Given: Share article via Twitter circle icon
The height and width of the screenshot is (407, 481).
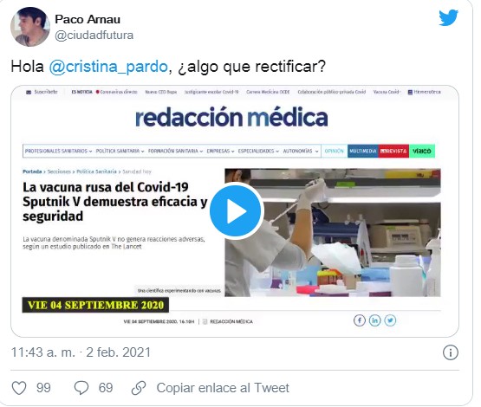Looking at the screenshot, I should point(390,320).
